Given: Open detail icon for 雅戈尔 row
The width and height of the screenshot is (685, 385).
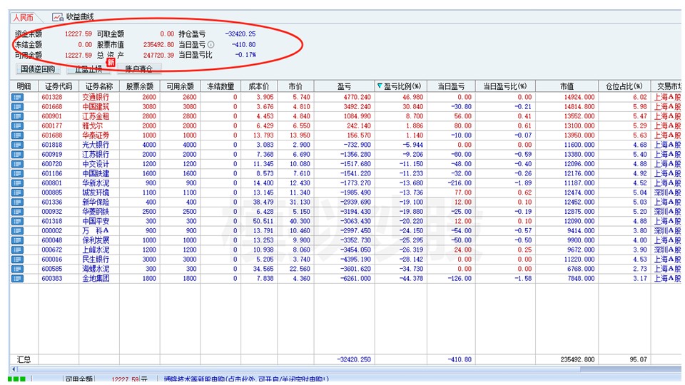Looking at the screenshot, I should coord(17,125).
